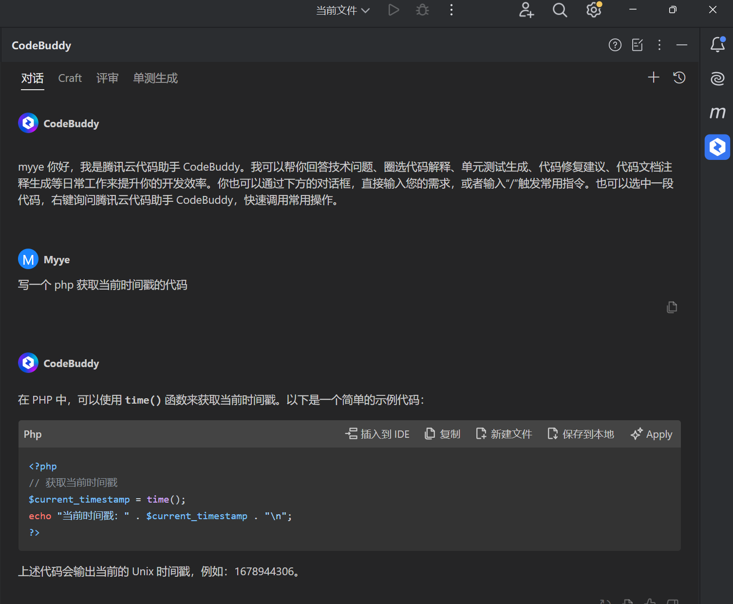Switch to the Craft tab
The image size is (733, 604).
70,78
